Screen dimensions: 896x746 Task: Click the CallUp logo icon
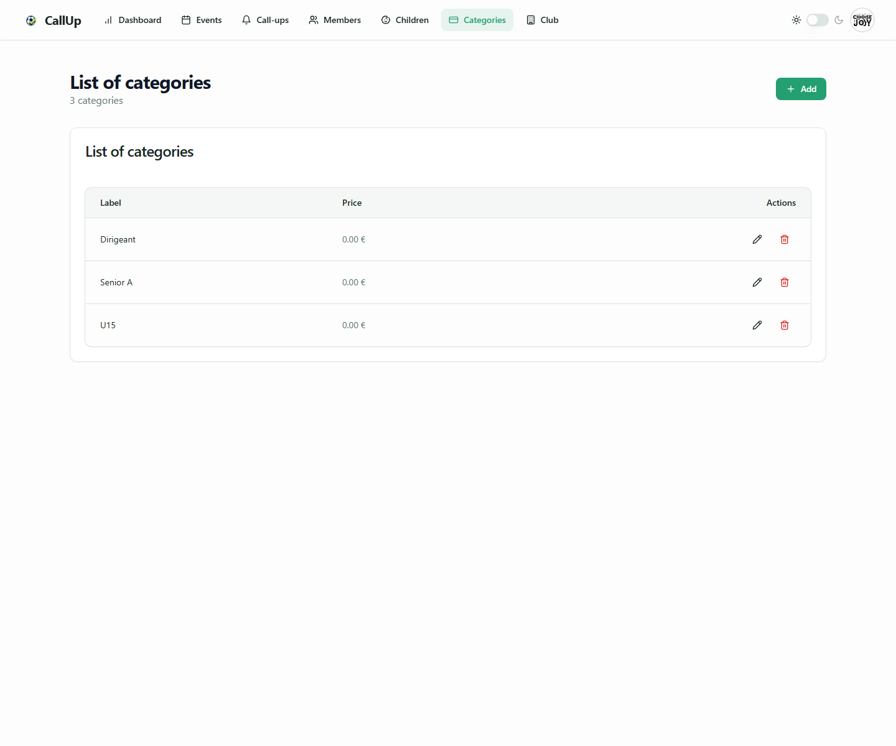pyautogui.click(x=31, y=21)
